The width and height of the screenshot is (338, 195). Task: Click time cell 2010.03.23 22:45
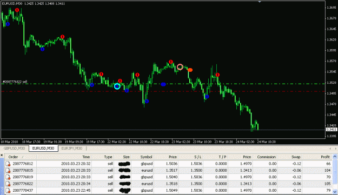click(x=76, y=191)
